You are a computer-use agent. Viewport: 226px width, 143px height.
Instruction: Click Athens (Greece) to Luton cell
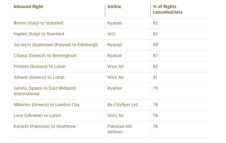39,77
